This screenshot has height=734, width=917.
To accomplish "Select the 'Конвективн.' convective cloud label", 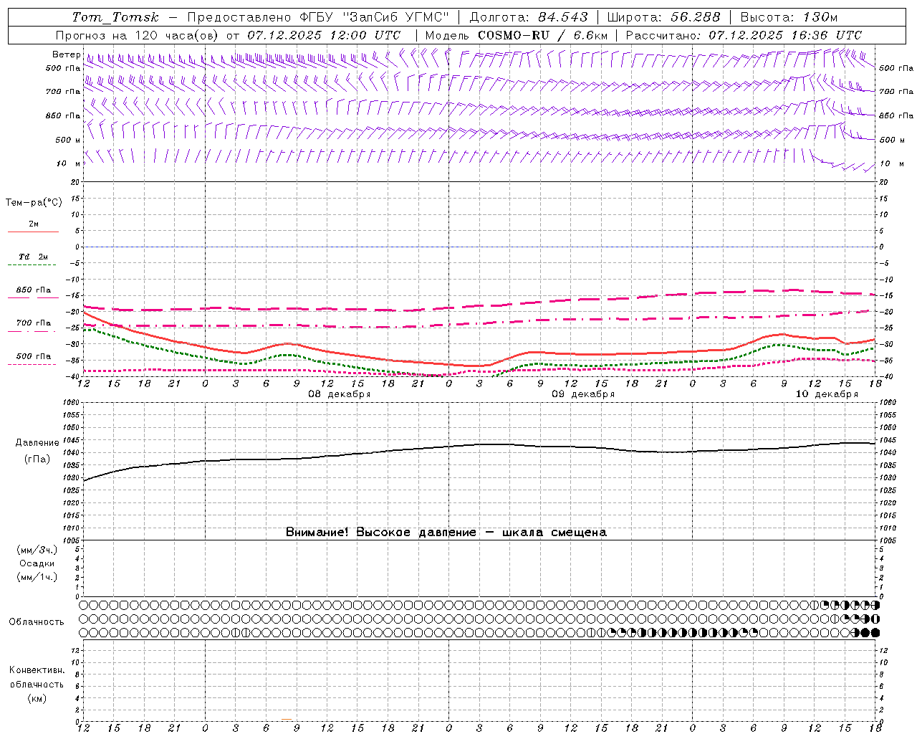I will (37, 670).
